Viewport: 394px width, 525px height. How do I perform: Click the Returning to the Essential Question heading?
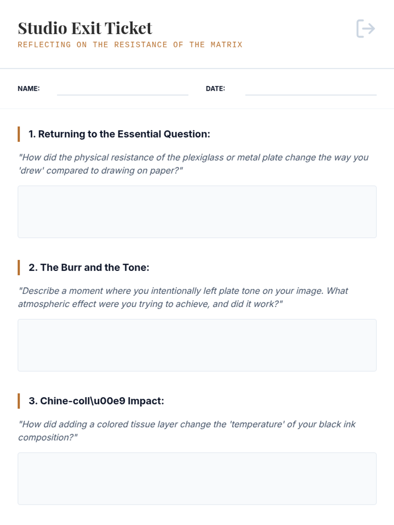tap(119, 134)
